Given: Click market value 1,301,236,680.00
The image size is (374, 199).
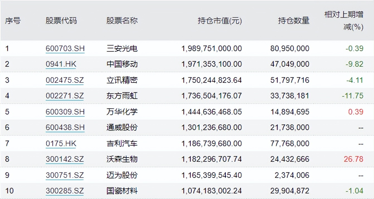Looking at the screenshot, I should tap(212, 128).
